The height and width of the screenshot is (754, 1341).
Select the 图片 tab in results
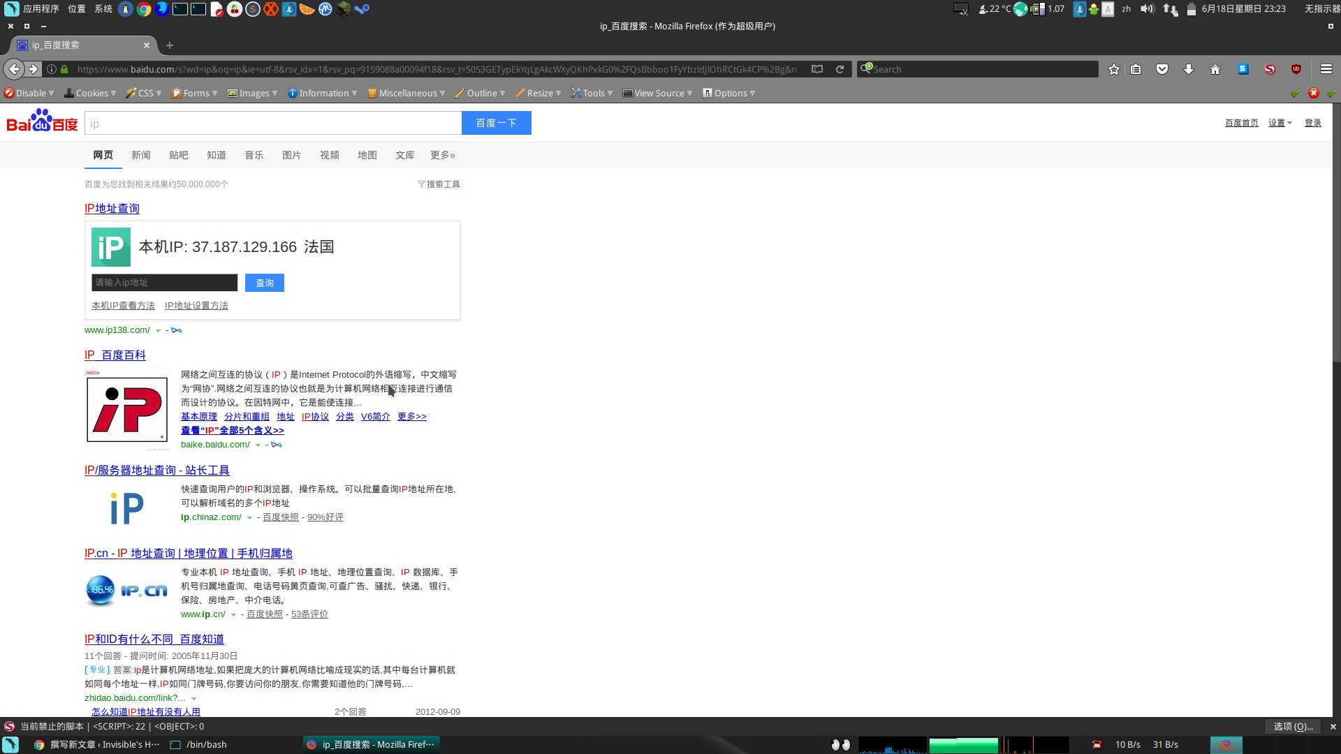(x=292, y=155)
